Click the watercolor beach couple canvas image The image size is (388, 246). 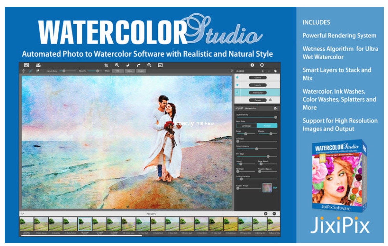(127, 142)
